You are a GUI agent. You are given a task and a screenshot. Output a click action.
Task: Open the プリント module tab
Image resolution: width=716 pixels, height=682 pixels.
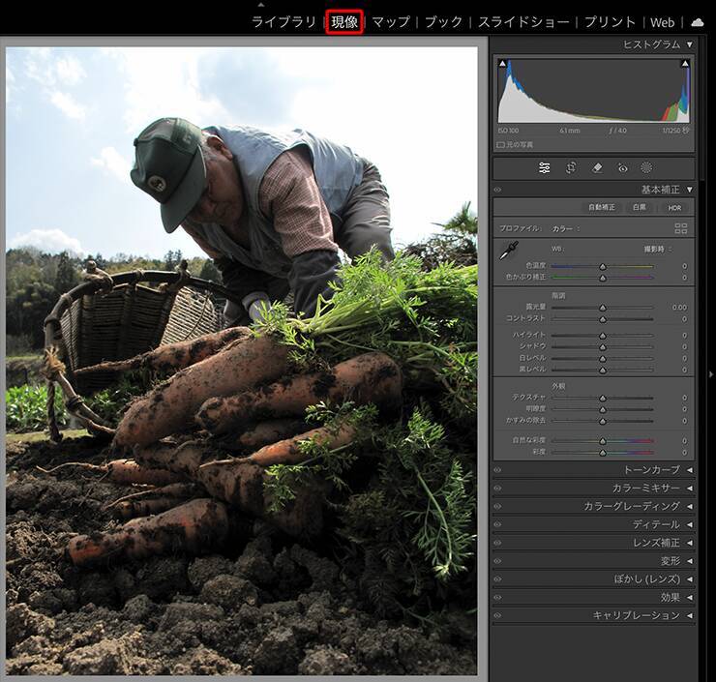pyautogui.click(x=611, y=22)
